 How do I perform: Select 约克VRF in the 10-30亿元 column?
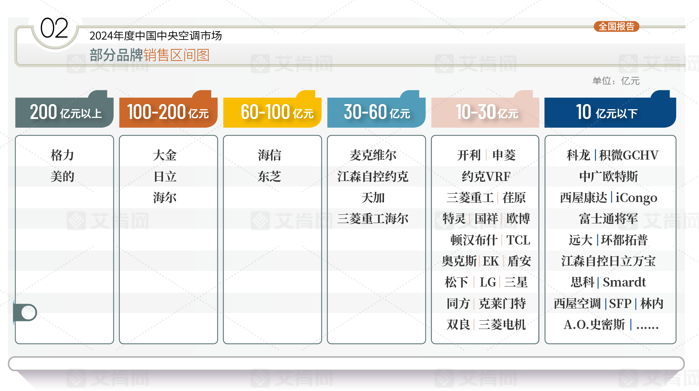pos(486,177)
